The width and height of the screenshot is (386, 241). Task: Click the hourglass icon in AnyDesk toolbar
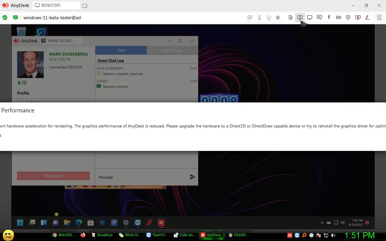(259, 17)
